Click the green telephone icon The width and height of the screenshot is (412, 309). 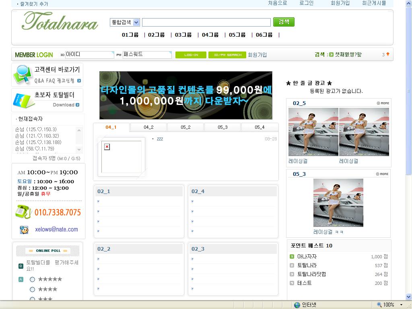click(23, 212)
